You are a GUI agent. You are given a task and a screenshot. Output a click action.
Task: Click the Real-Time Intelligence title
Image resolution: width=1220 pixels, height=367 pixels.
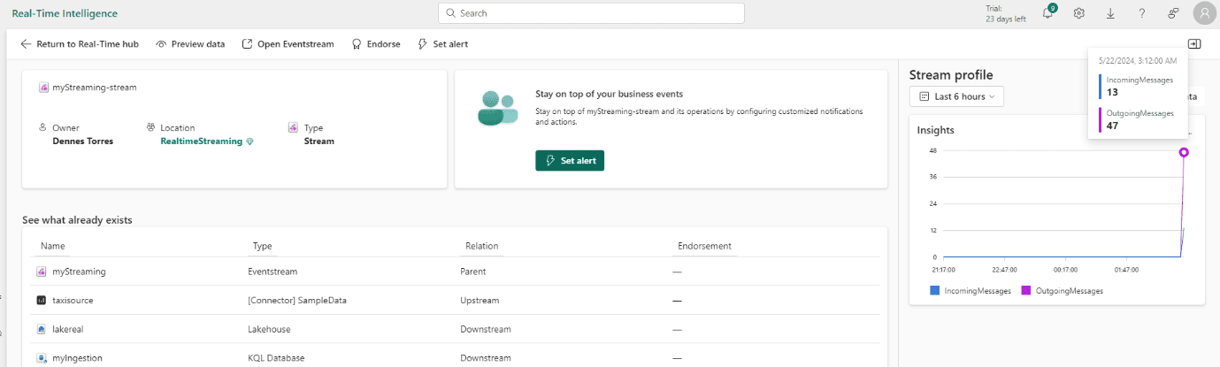coord(65,13)
